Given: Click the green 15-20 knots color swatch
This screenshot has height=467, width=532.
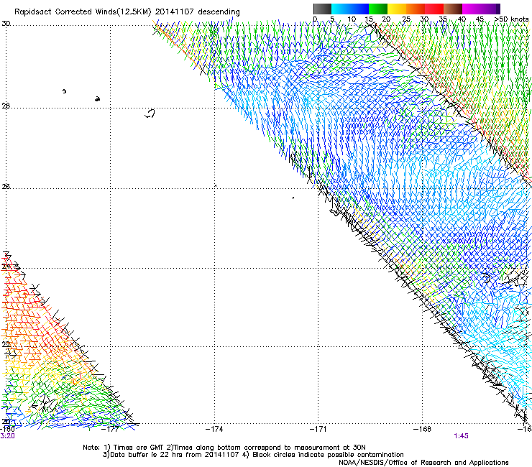Looking at the screenshot, I should pos(378,9).
